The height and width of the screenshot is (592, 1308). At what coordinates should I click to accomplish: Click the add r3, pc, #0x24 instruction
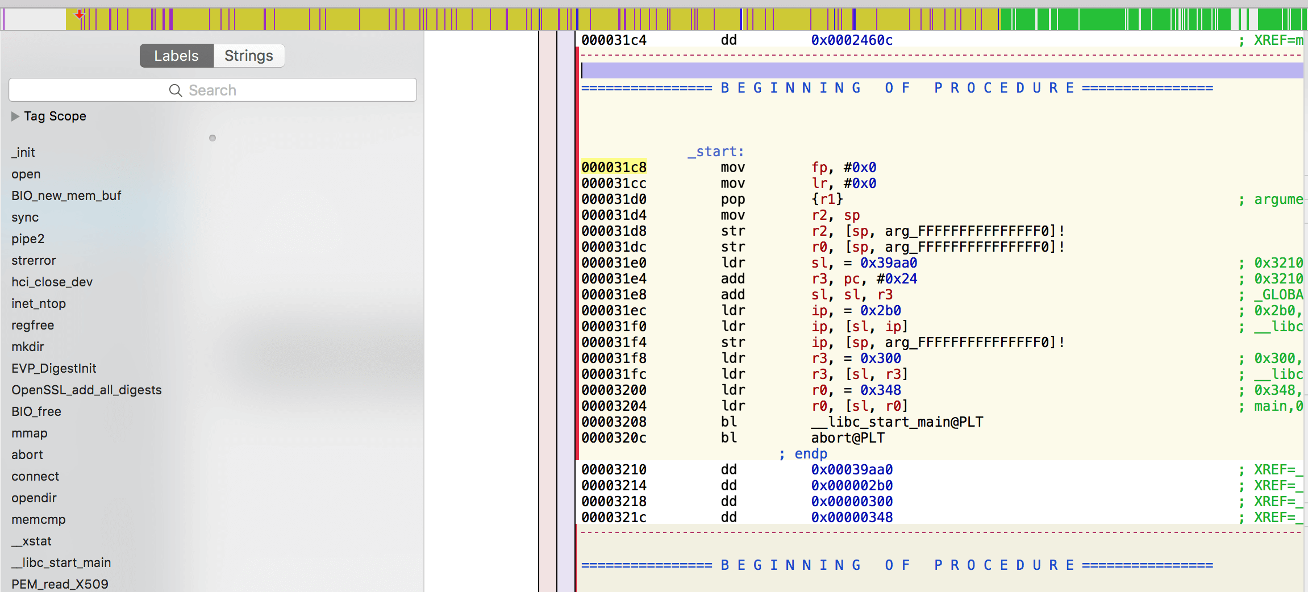click(x=819, y=279)
